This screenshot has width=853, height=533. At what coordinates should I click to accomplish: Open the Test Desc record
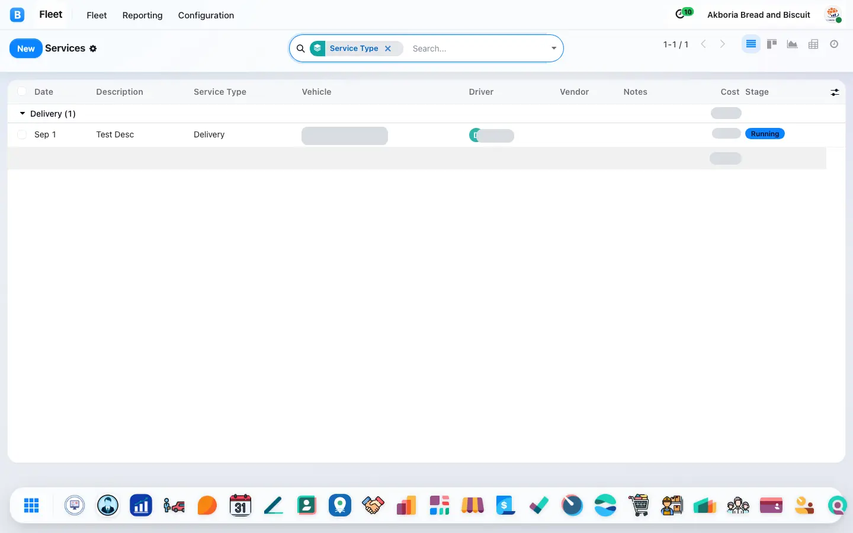pyautogui.click(x=115, y=134)
